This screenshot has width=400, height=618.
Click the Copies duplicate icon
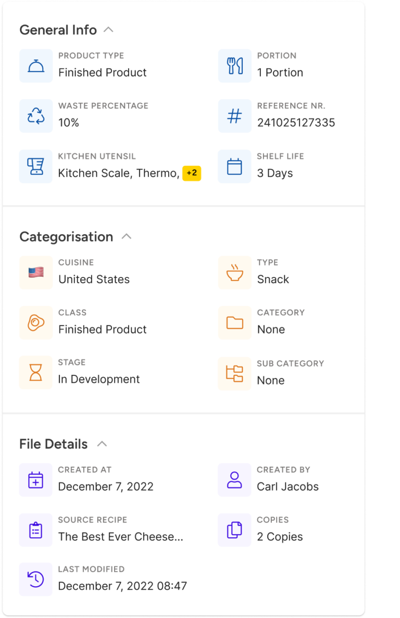coord(234,529)
